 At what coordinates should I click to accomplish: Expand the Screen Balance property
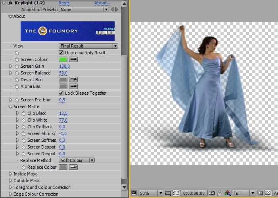[10, 73]
